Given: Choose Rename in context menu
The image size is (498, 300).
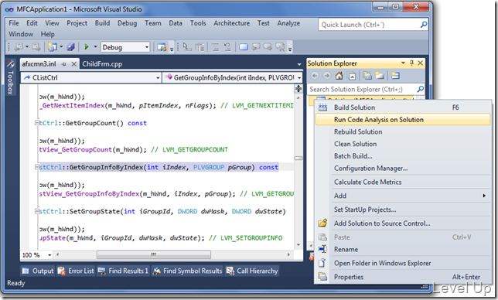Looking at the screenshot, I should (x=403, y=249).
